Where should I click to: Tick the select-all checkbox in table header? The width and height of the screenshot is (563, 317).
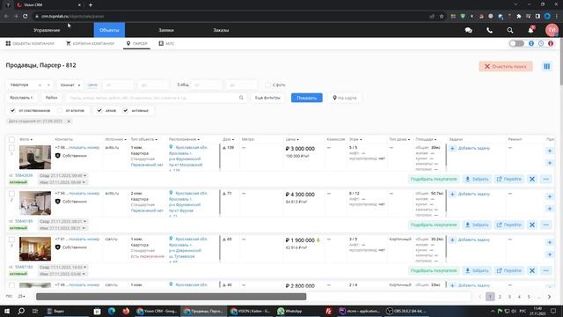click(x=11, y=139)
